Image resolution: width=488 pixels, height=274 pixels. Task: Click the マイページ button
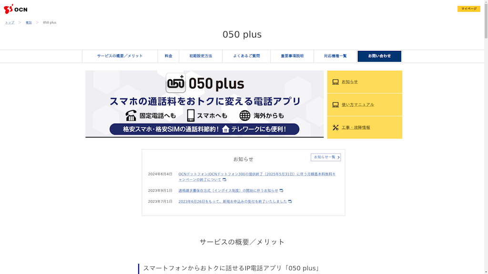[469, 8]
